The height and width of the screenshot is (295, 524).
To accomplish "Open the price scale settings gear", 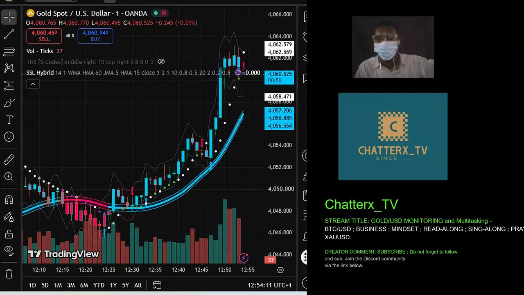I will point(280,270).
